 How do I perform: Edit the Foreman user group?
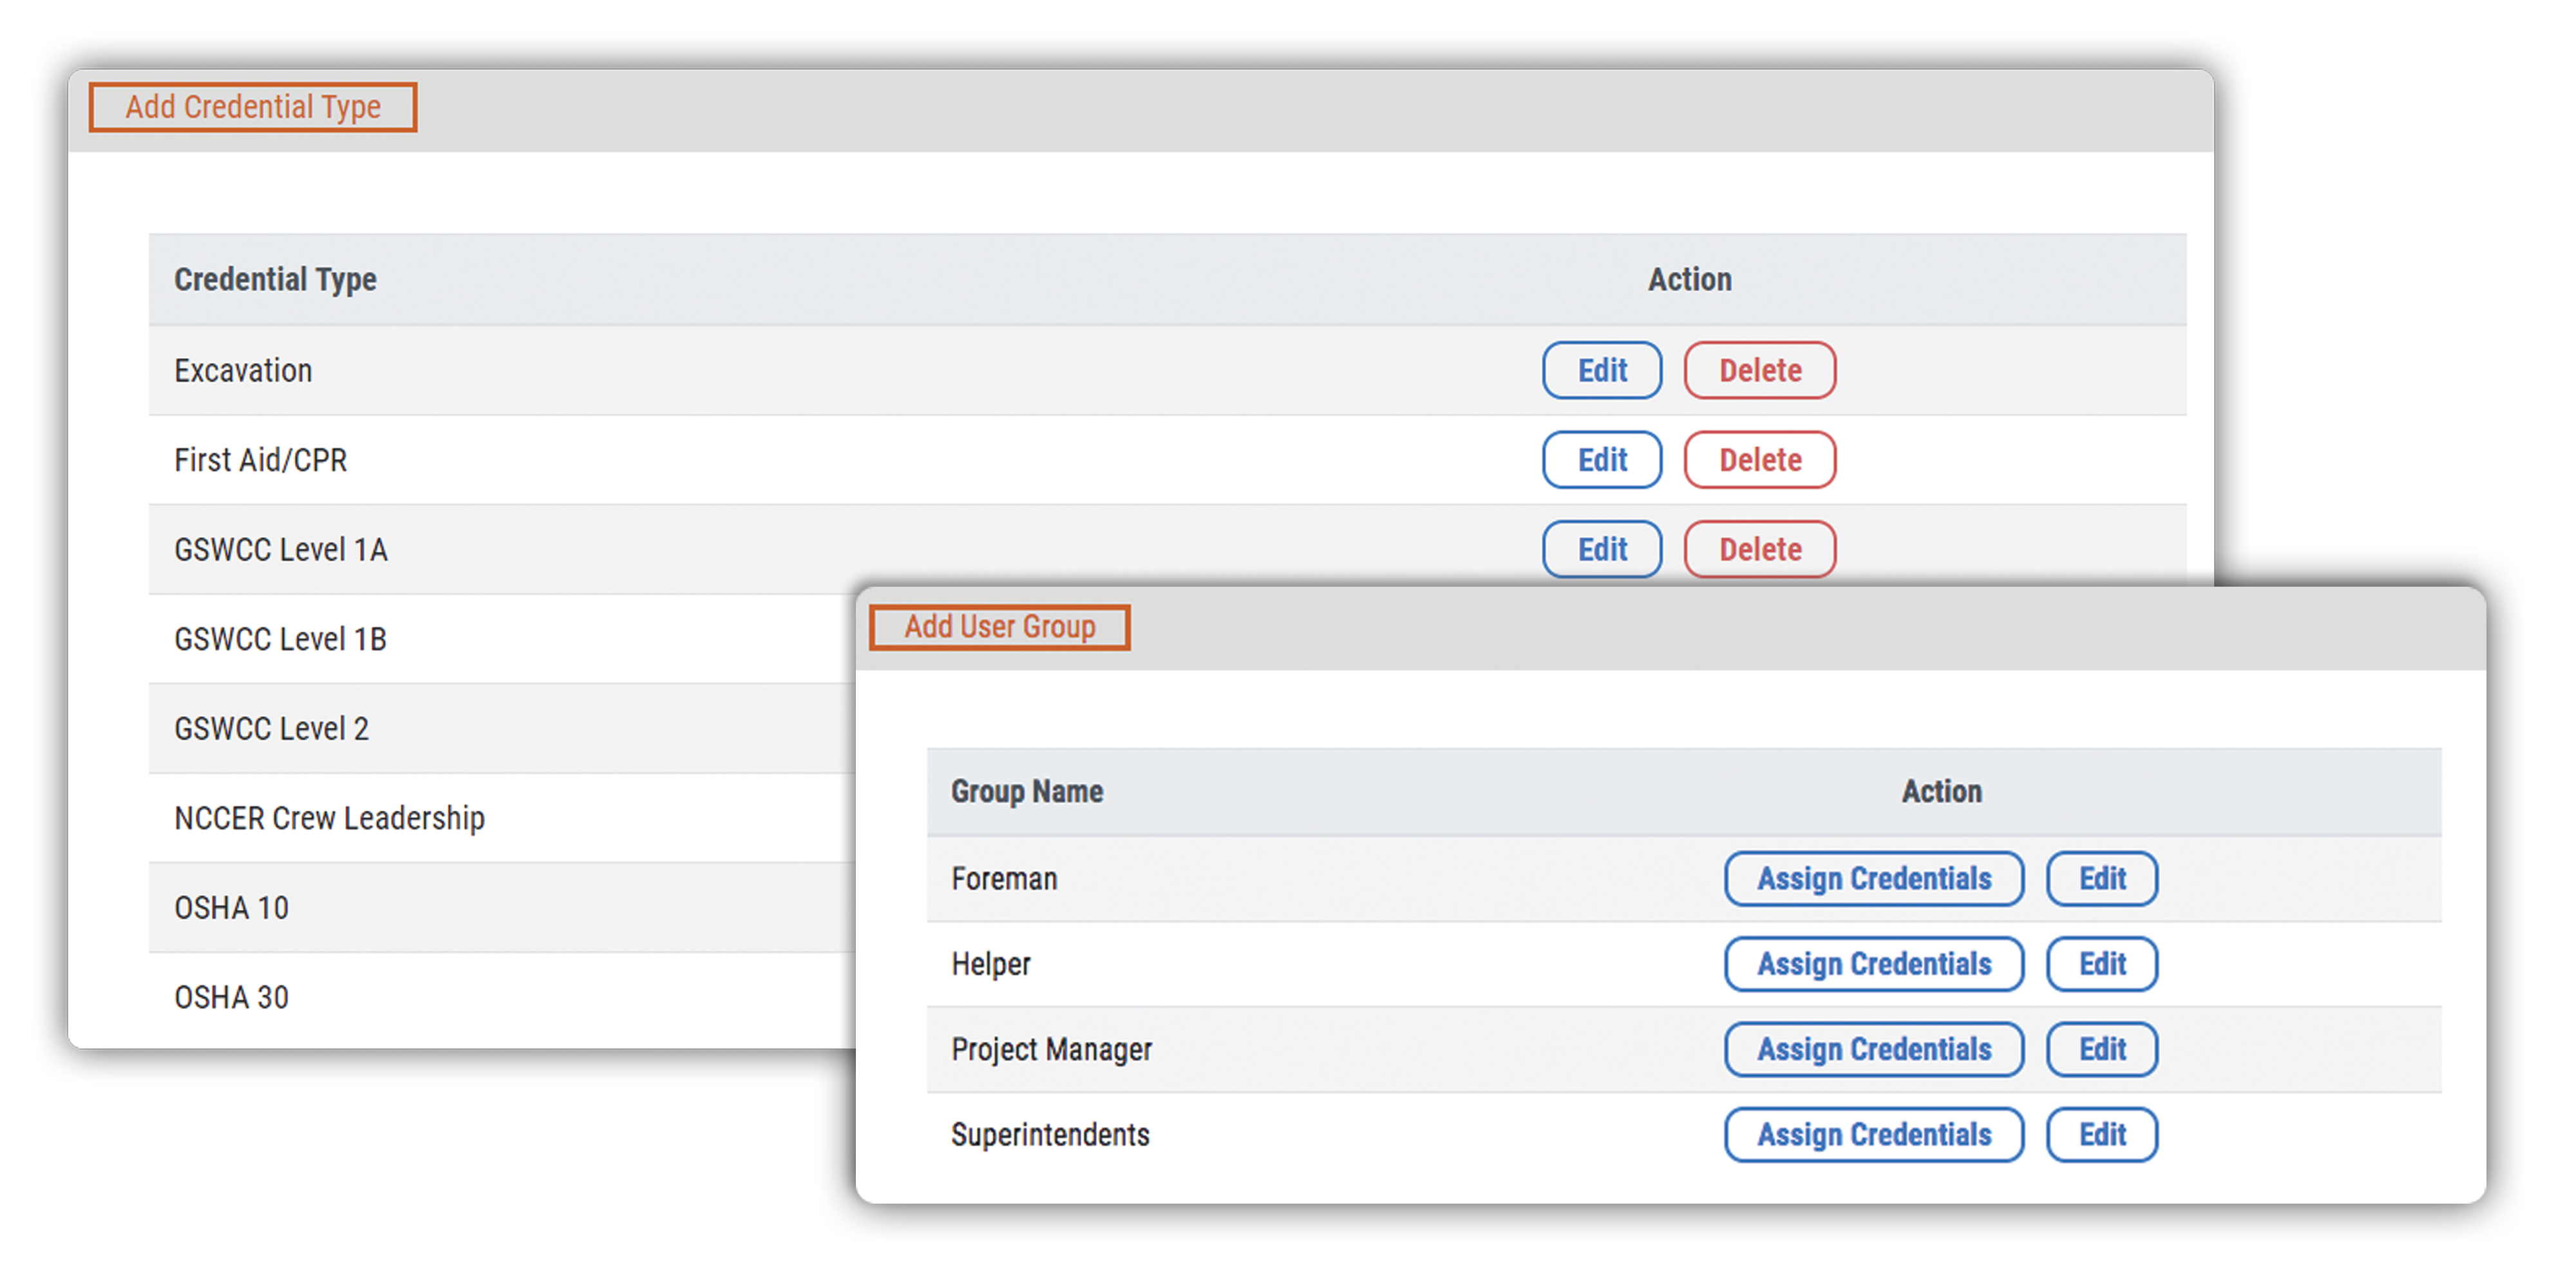[x=2102, y=879]
